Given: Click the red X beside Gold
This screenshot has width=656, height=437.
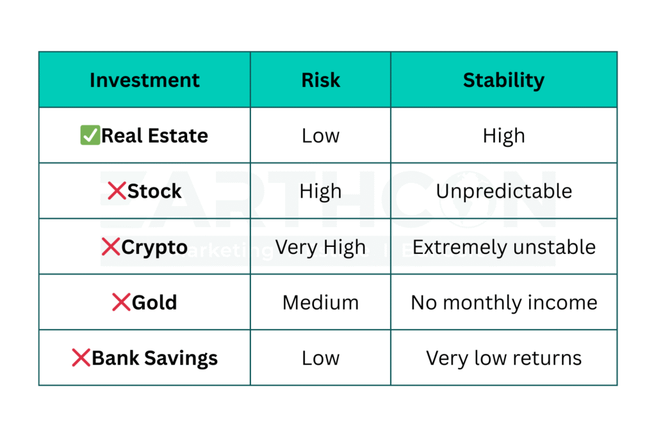Looking at the screenshot, I should coord(121,303).
